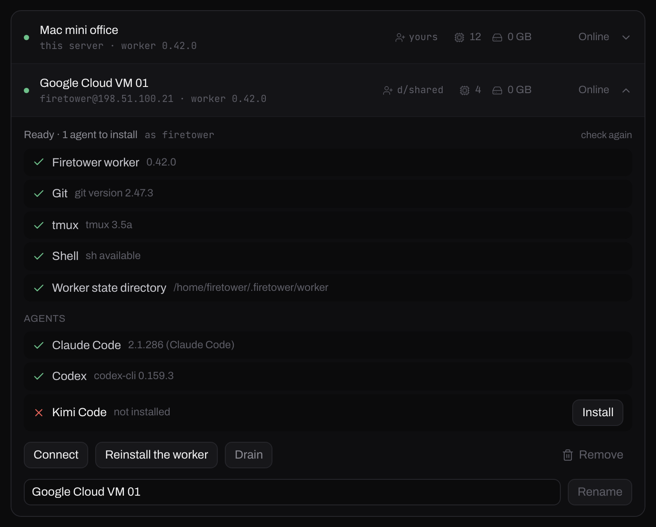Click the 'tmux 3.5a' version text
Screen dimensions: 656x527
(109, 225)
